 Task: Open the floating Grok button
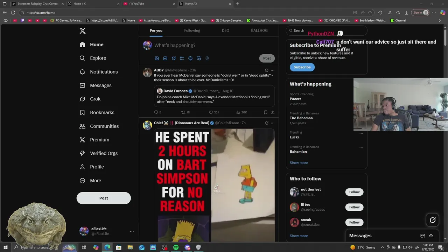(x=433, y=220)
